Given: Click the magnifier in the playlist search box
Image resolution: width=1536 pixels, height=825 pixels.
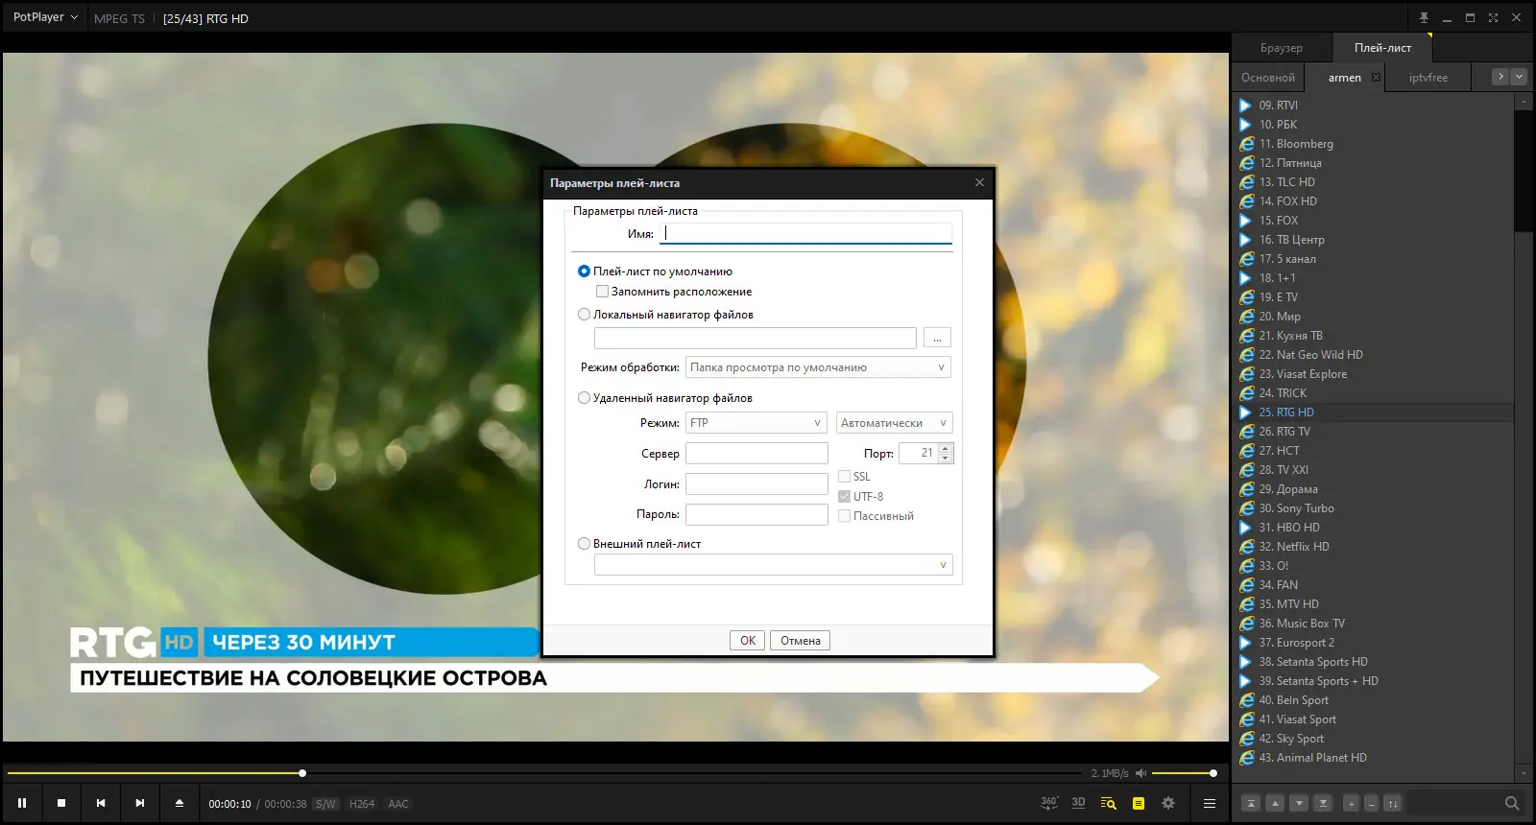Looking at the screenshot, I should click(1512, 803).
